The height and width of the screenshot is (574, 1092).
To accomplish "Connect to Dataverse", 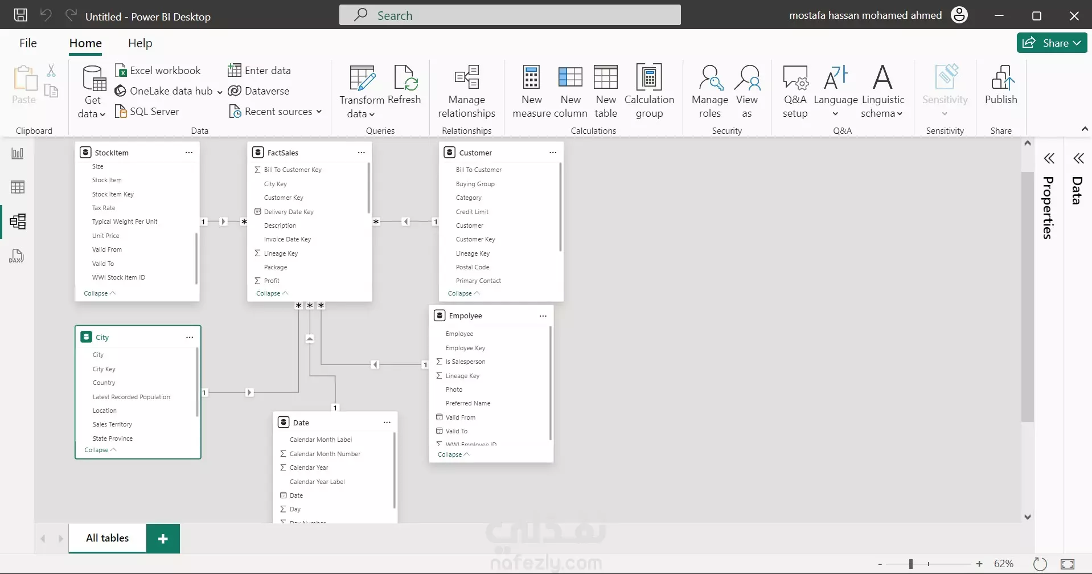I will tap(258, 91).
